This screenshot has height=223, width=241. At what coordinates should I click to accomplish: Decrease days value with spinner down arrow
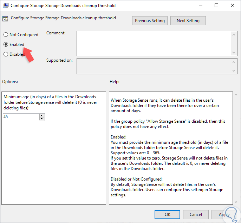pos(42,119)
